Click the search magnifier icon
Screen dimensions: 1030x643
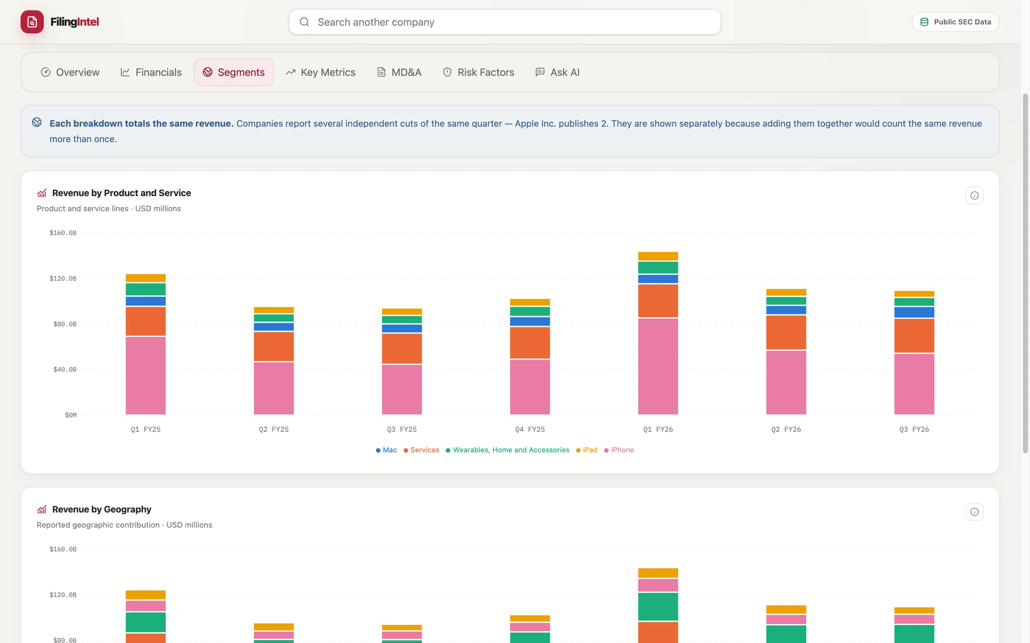click(304, 22)
